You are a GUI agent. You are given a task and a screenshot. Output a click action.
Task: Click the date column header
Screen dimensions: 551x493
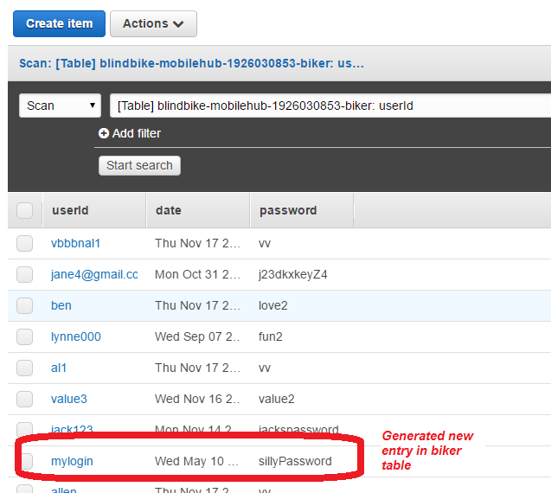[x=169, y=210]
